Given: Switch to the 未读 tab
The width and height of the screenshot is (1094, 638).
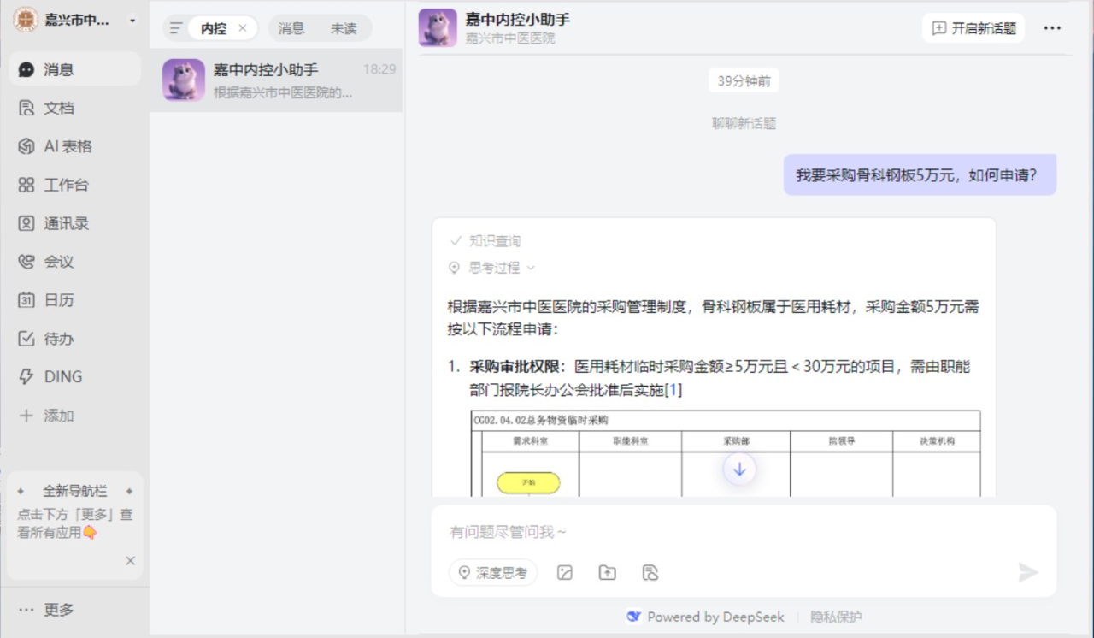Looking at the screenshot, I should [x=344, y=28].
